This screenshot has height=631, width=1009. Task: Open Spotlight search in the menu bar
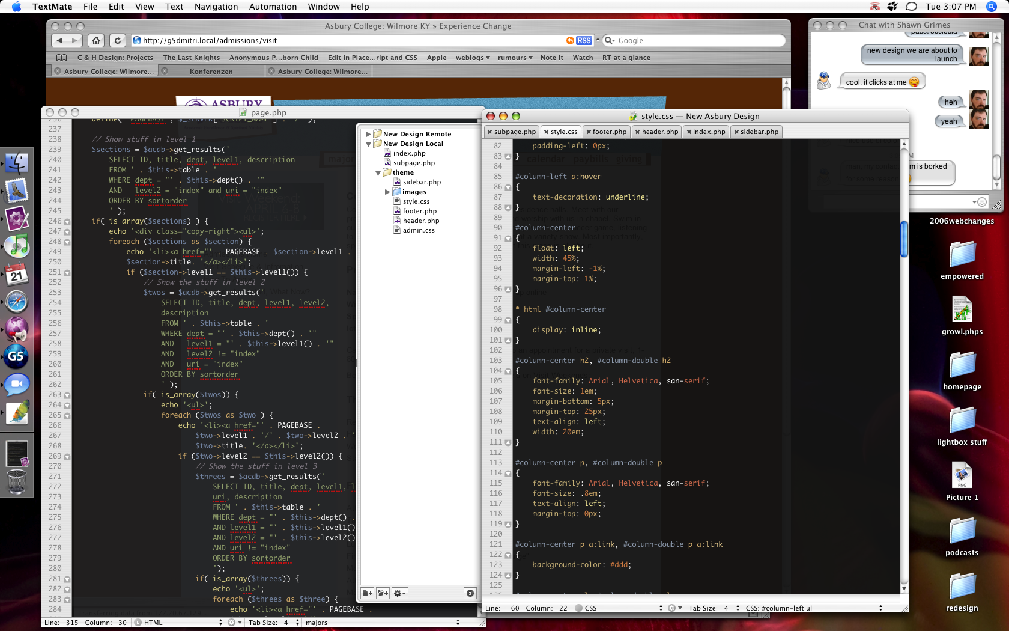coord(992,7)
